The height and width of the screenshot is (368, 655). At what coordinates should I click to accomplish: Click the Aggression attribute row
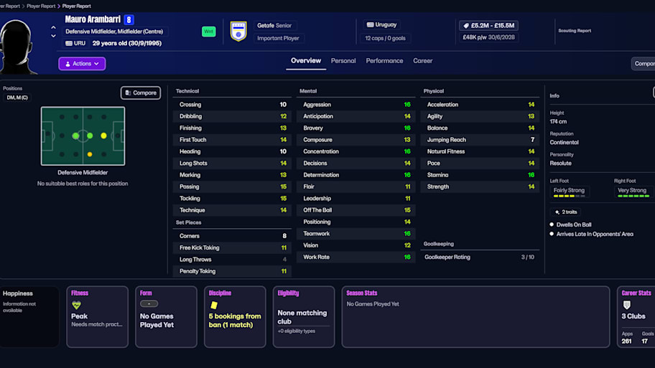356,105
